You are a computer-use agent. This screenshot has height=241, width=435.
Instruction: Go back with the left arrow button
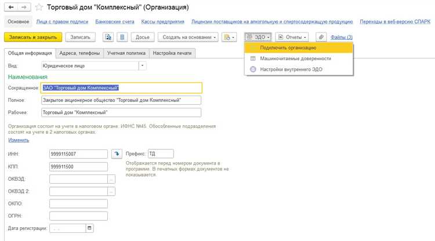pos(11,7)
